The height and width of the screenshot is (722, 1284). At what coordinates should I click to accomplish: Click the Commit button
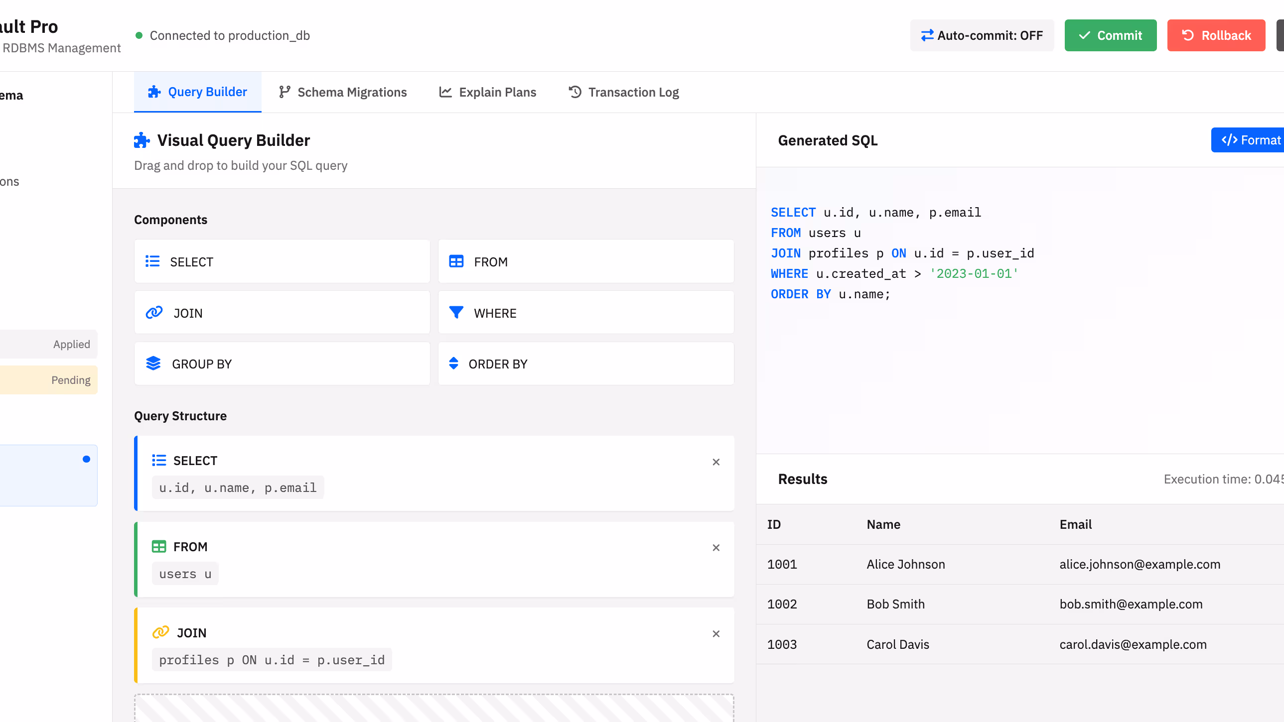tap(1111, 35)
